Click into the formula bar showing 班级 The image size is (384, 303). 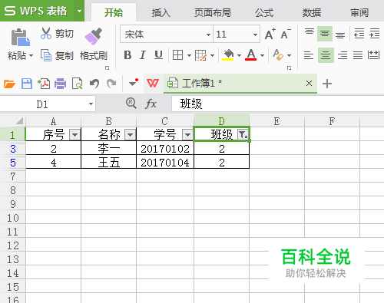(x=278, y=104)
